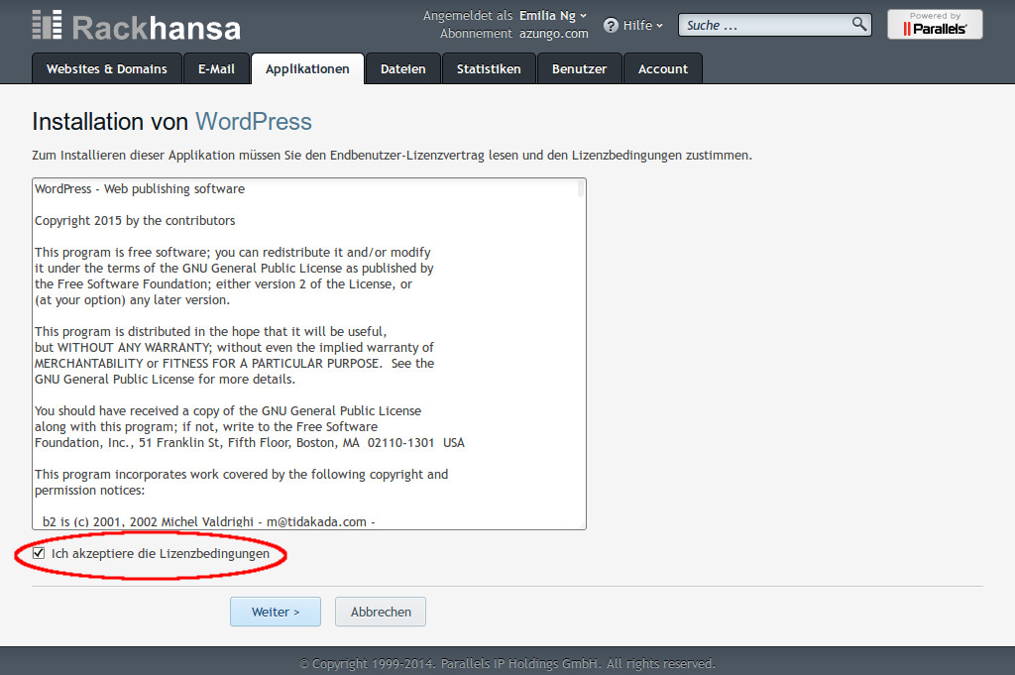Open the Powered by Parallels badge
Viewport: 1015px width, 675px height.
pos(935,25)
